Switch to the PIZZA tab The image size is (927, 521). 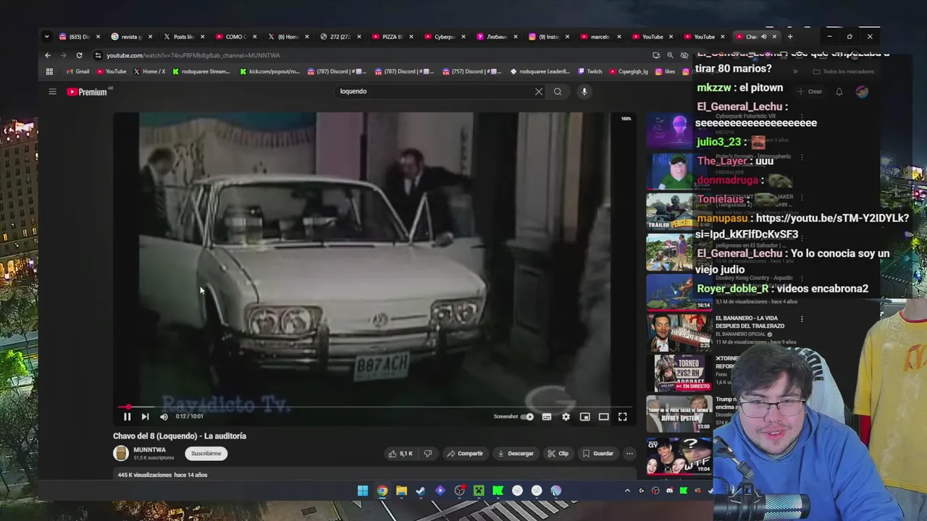(x=393, y=37)
